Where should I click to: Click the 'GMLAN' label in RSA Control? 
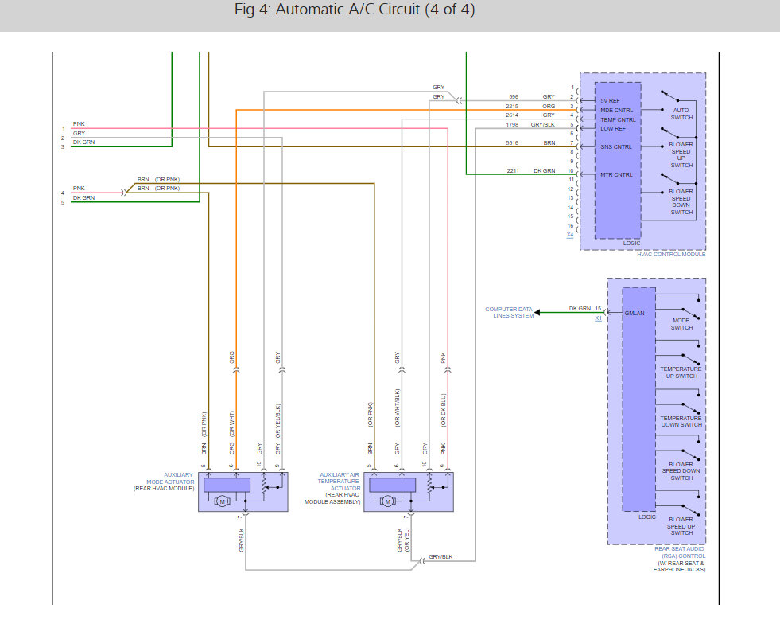point(634,314)
